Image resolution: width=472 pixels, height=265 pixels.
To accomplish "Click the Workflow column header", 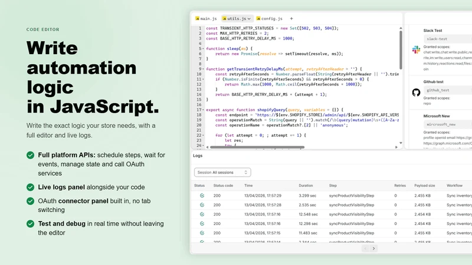I will 454,185.
